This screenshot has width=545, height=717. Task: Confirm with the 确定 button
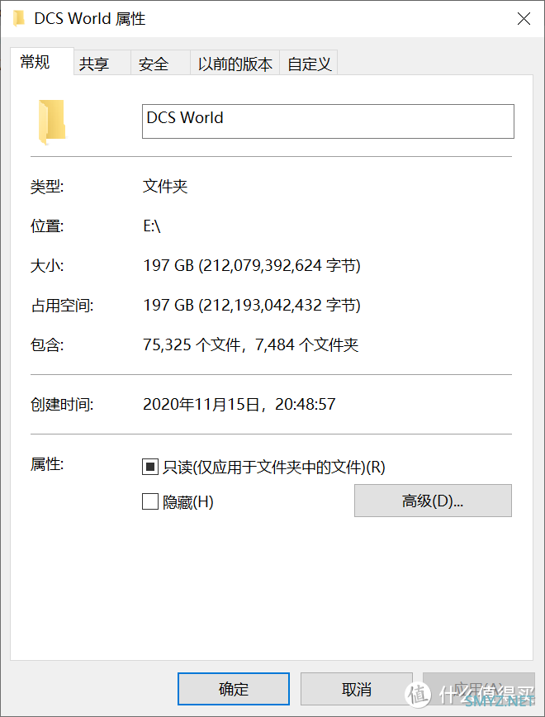coord(234,689)
